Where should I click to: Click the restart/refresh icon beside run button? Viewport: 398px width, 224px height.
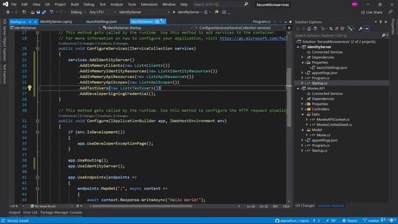click(x=206, y=12)
